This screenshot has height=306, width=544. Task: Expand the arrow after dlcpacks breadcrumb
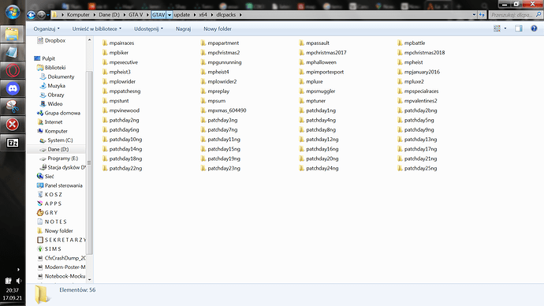pyautogui.click(x=240, y=14)
